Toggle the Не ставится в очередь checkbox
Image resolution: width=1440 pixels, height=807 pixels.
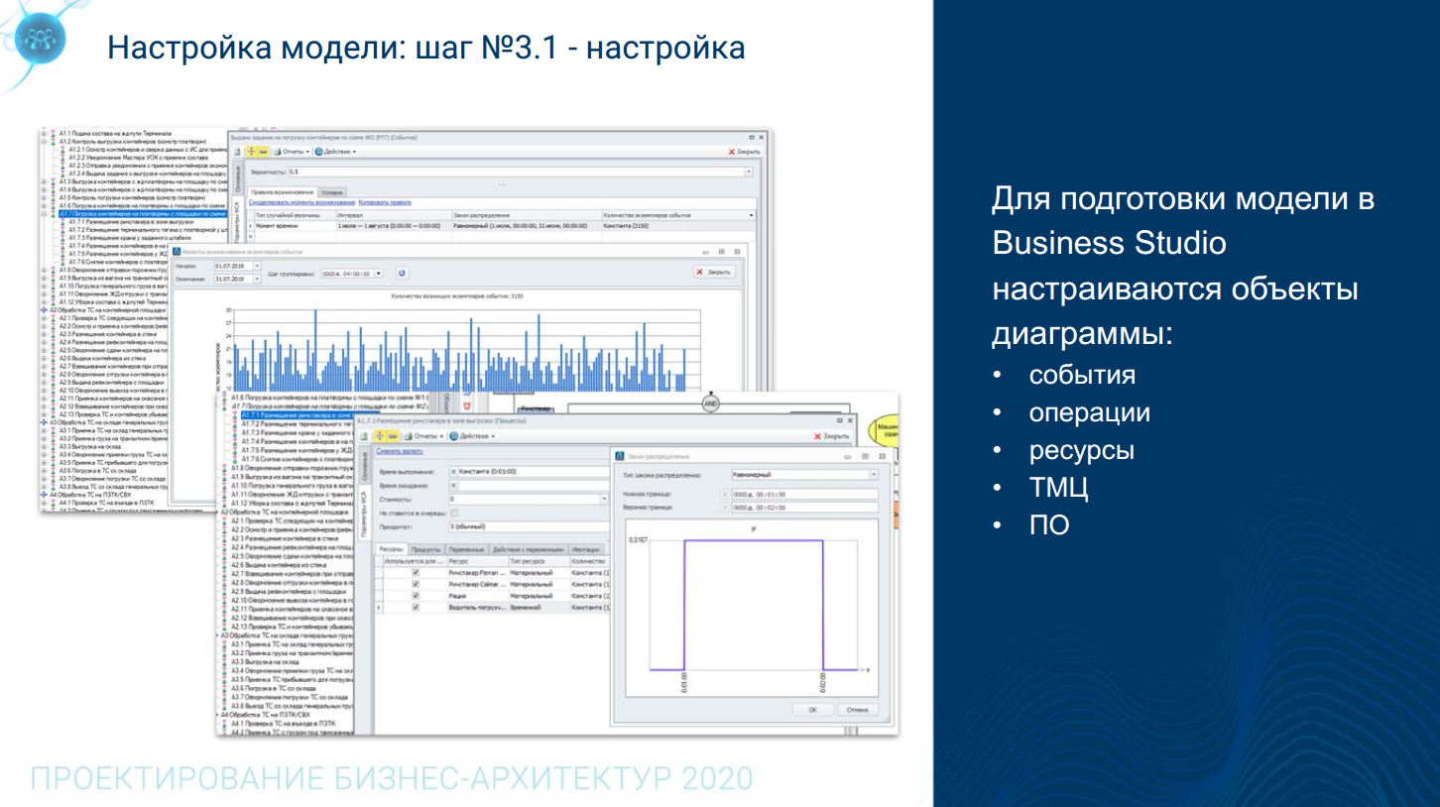[454, 513]
